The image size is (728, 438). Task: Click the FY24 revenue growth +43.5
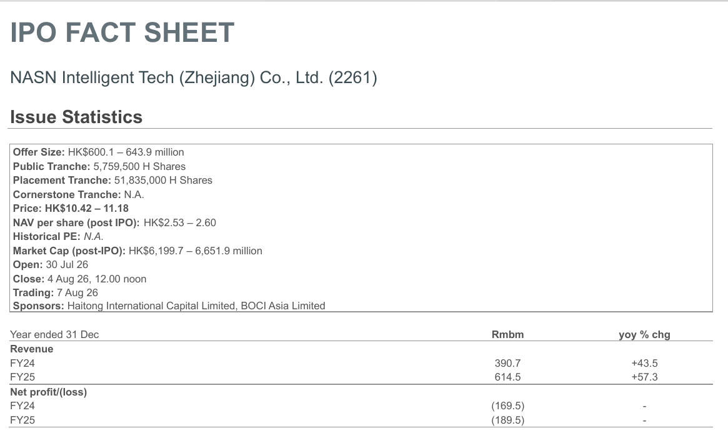click(644, 363)
